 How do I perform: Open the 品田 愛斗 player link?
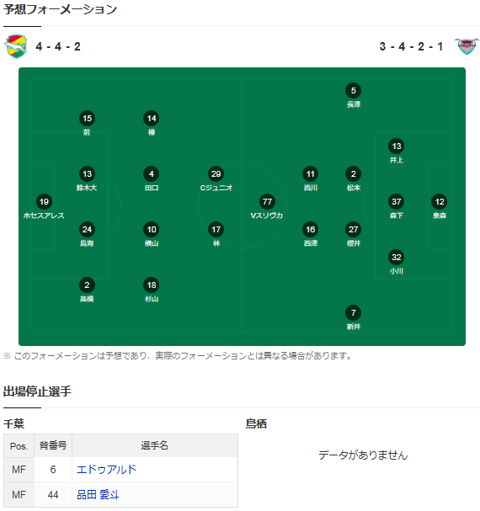(98, 495)
